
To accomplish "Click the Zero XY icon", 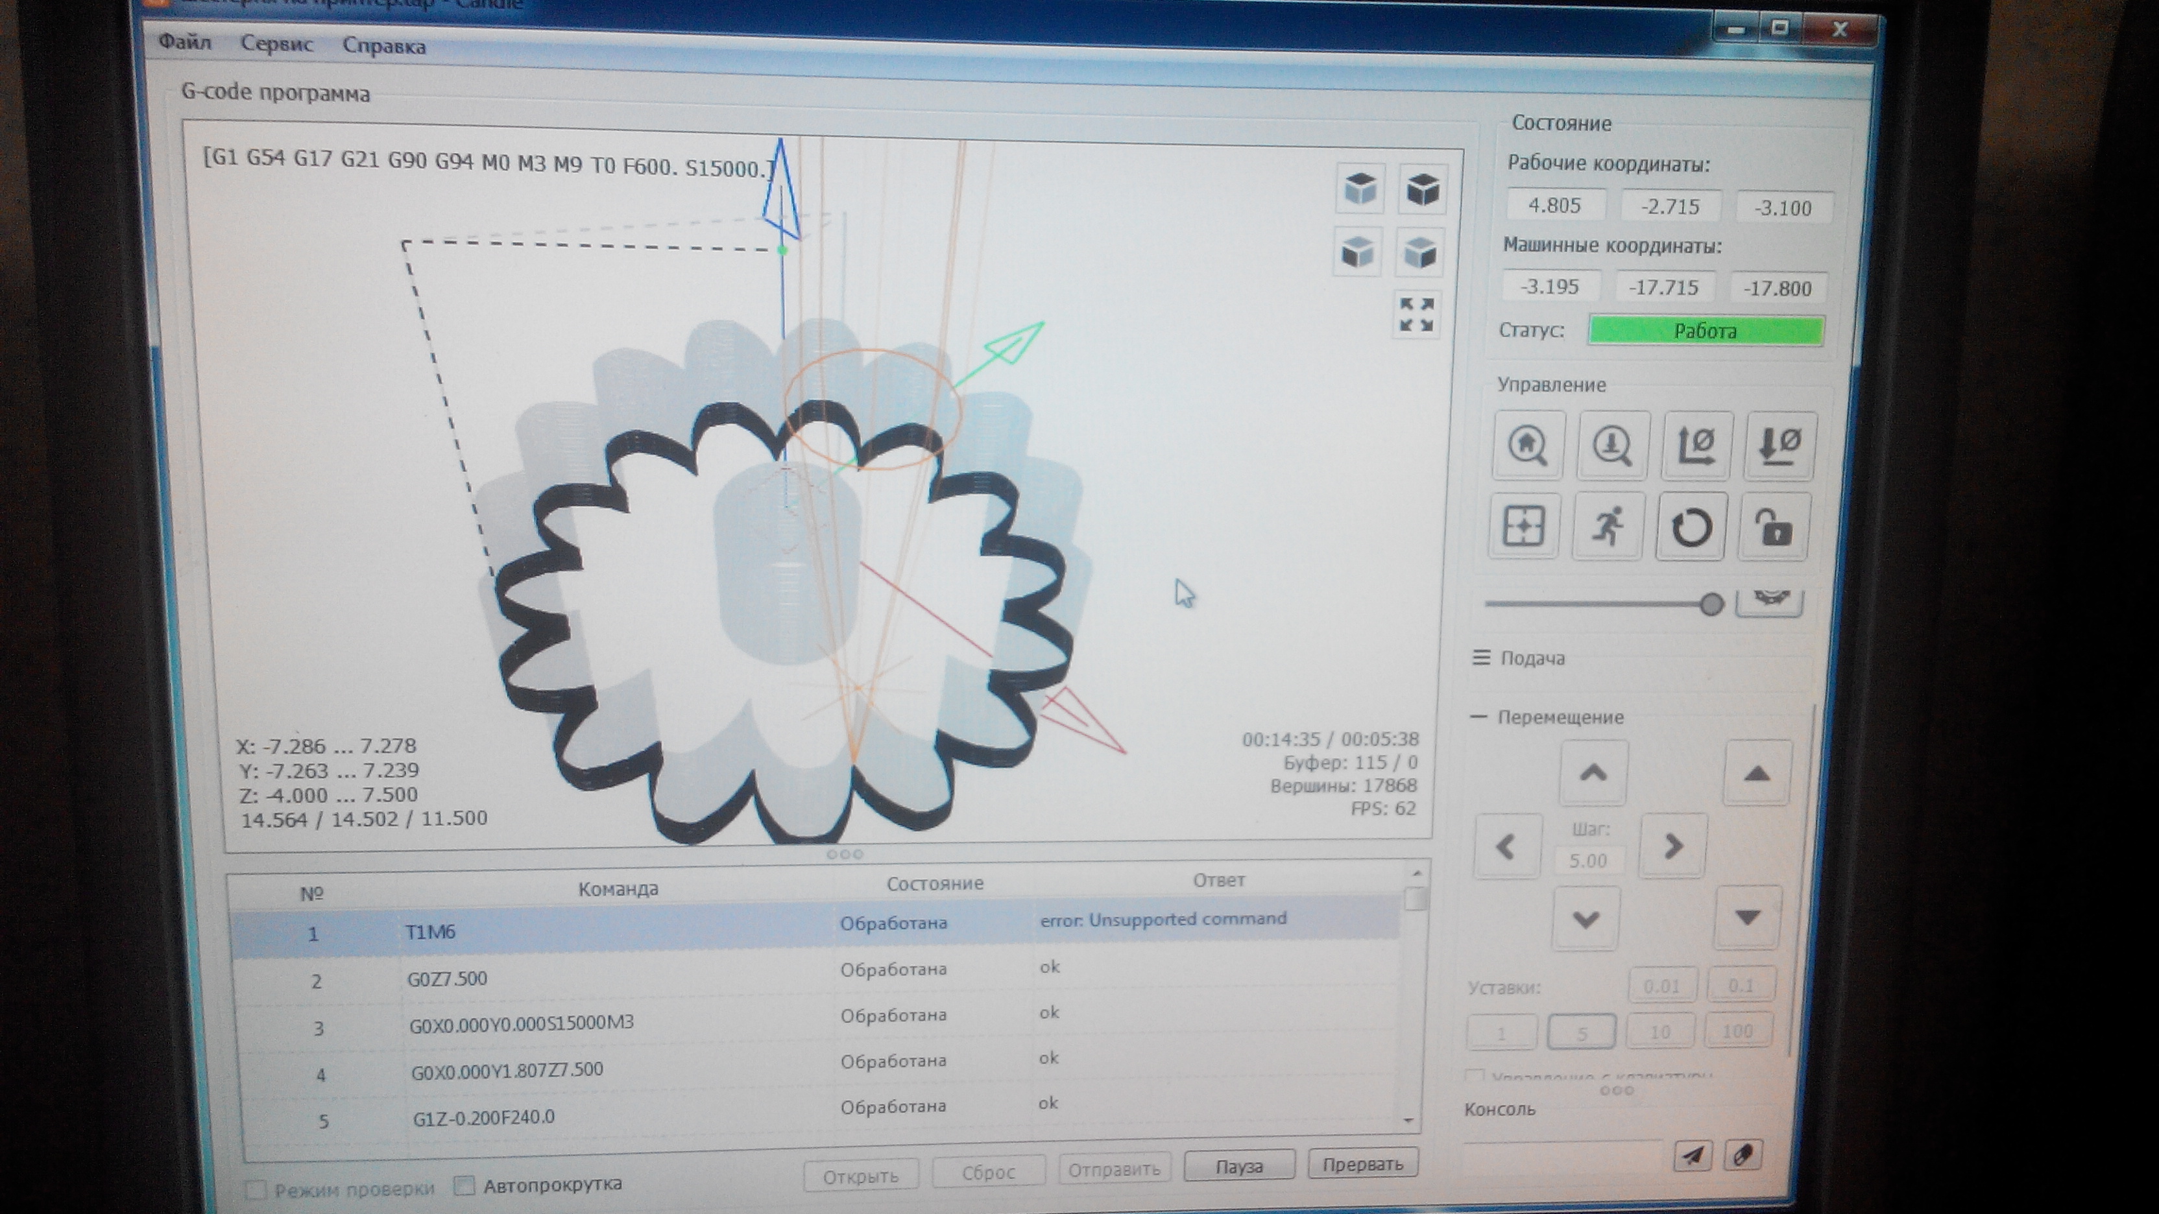I will [x=1698, y=446].
